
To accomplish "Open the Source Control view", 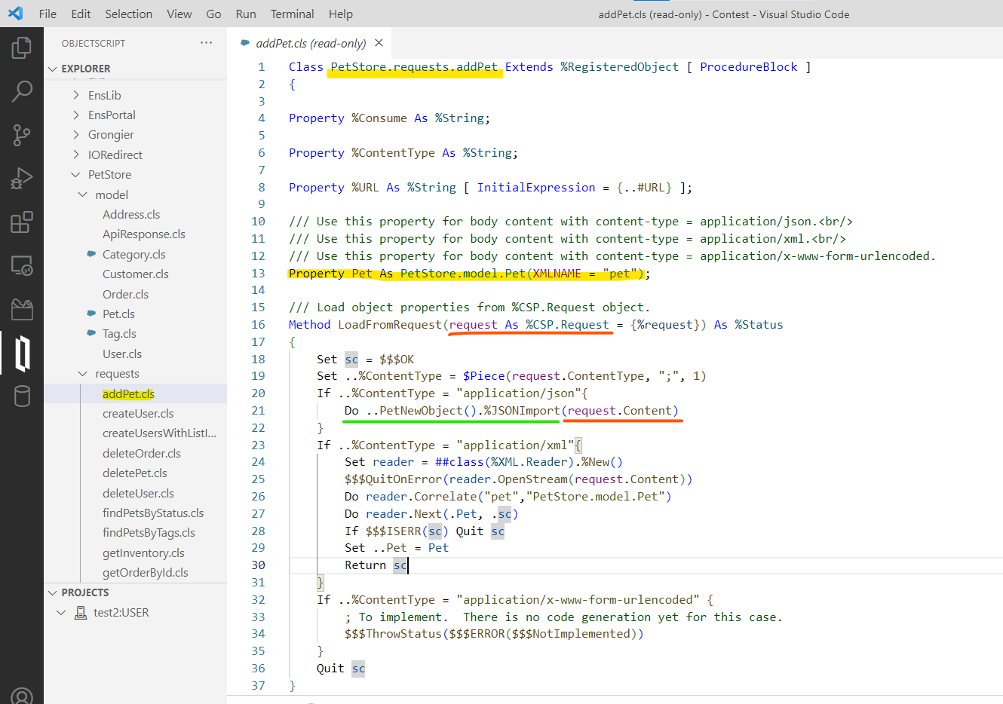I will (x=22, y=136).
